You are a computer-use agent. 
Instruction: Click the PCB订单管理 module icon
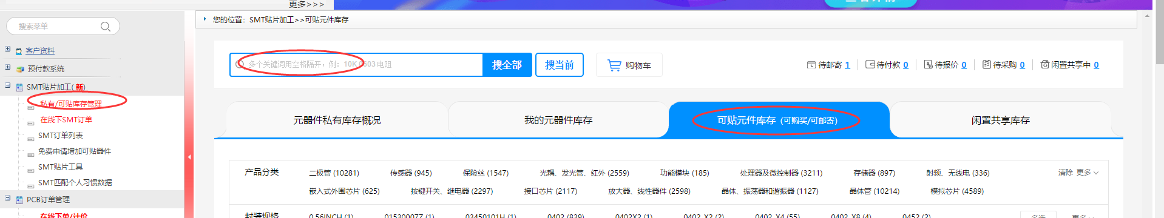point(19,200)
